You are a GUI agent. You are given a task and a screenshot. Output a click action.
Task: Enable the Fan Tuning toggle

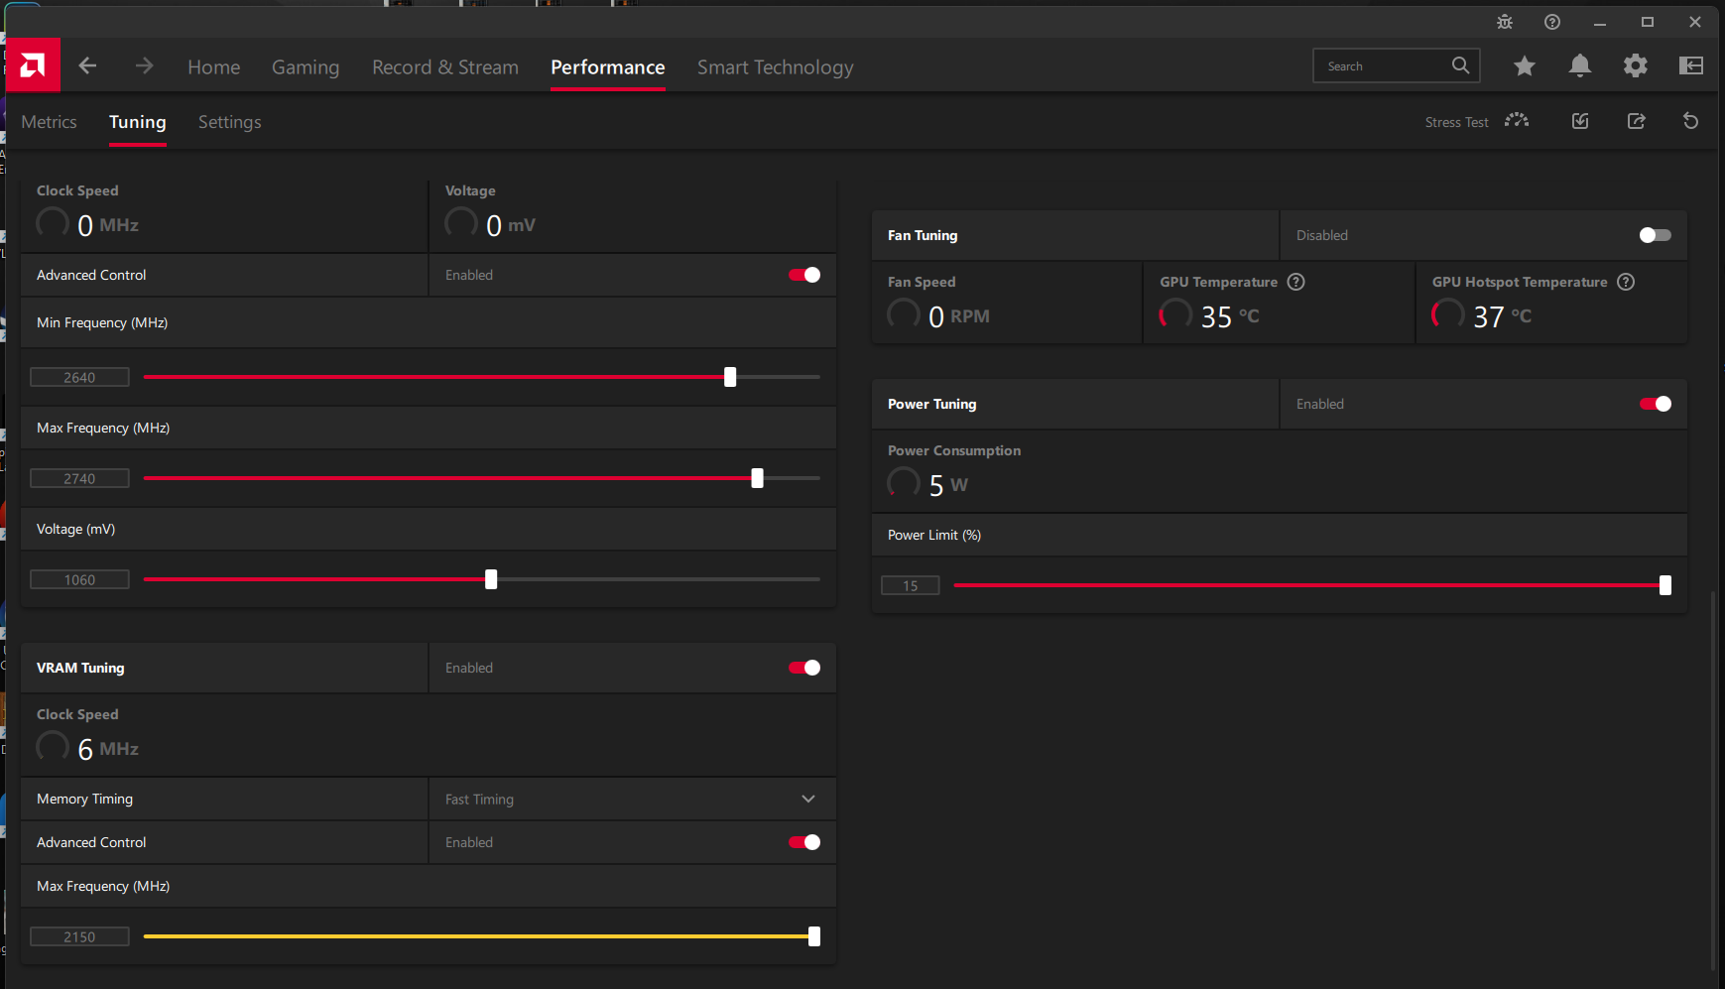point(1655,235)
